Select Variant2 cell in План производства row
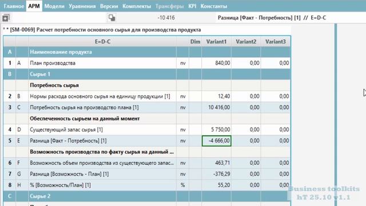This screenshot has height=206, width=366. [x=246, y=63]
